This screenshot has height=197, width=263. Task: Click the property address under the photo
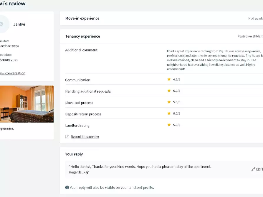[x=7, y=128]
